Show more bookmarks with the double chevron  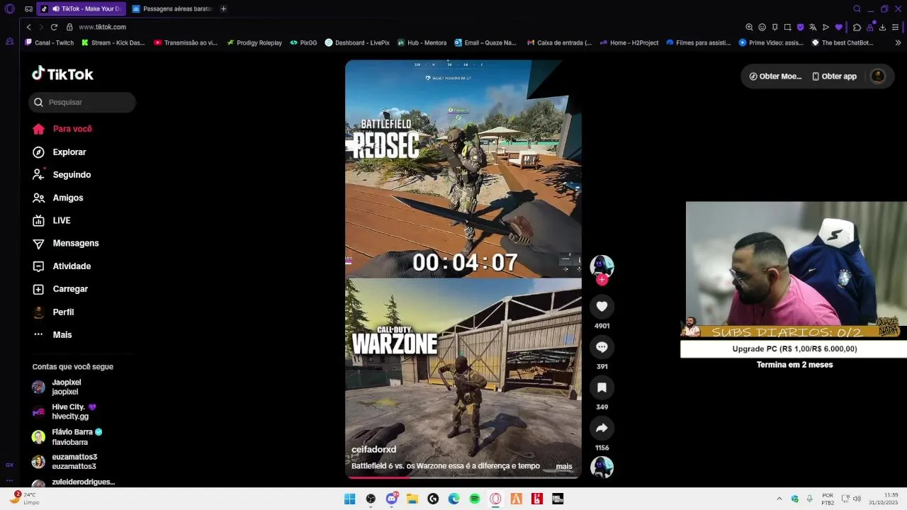coord(898,42)
